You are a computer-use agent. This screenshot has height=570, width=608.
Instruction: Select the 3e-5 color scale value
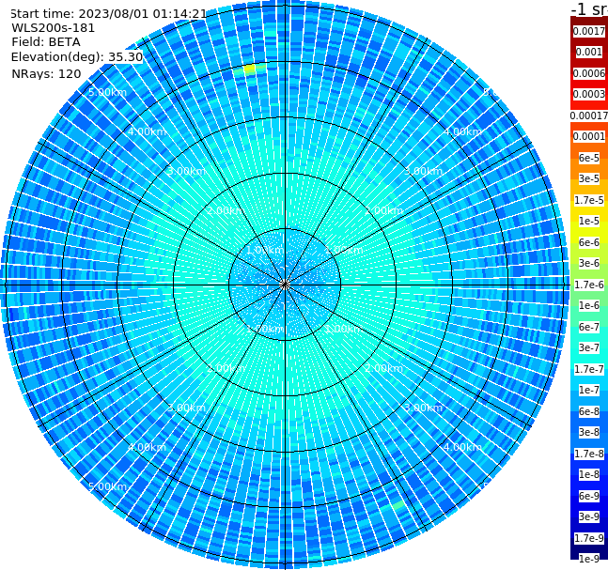coord(589,178)
